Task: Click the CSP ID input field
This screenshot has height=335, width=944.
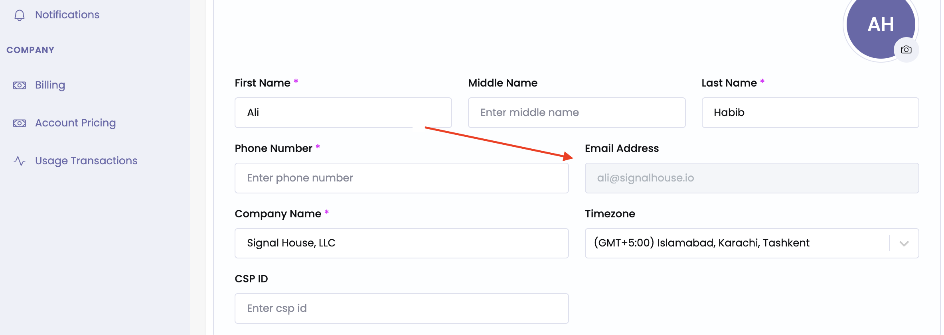Action: coord(401,309)
